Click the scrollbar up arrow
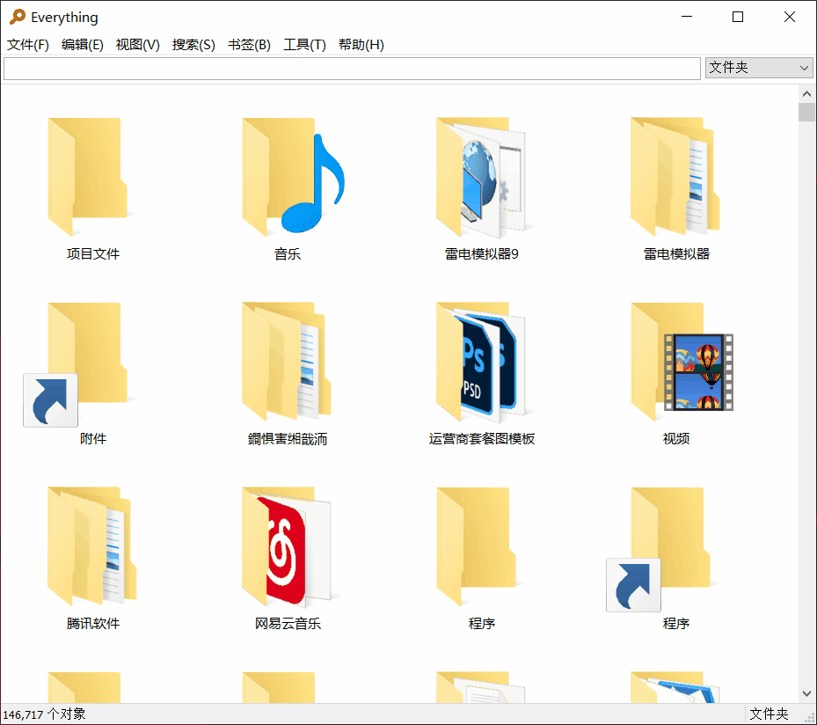The image size is (817, 725). tap(806, 94)
